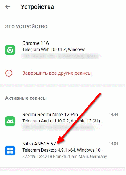Click the 14:44 timestamp on the Redmi session
Image resolution: width=126 pixels, height=175 pixels.
113,114
